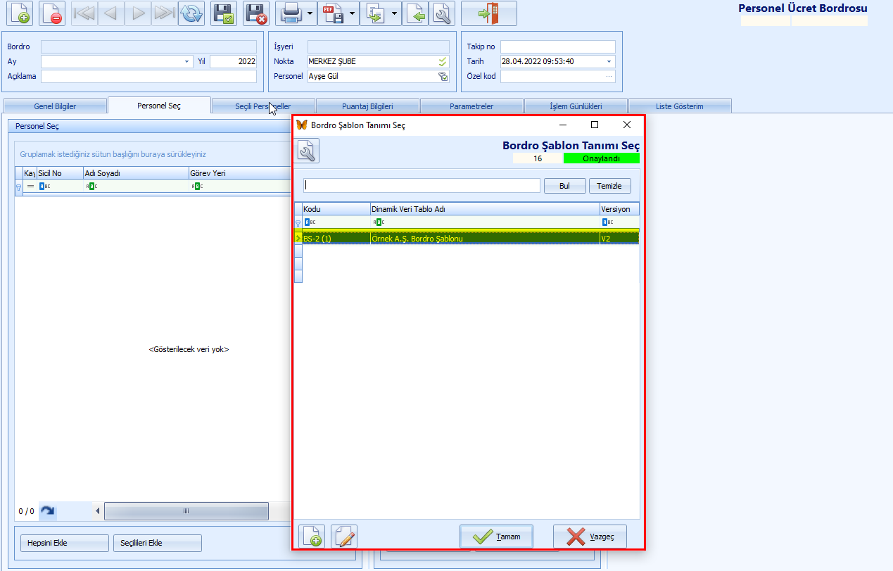Viewport: 893px width, 571px height.
Task: Click the Seçilileri Ekle button
Action: point(158,543)
